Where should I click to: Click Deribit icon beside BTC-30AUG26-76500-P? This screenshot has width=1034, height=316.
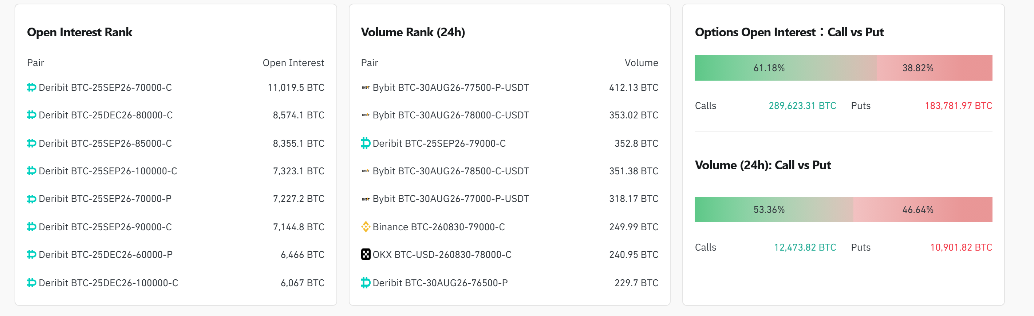coord(366,283)
